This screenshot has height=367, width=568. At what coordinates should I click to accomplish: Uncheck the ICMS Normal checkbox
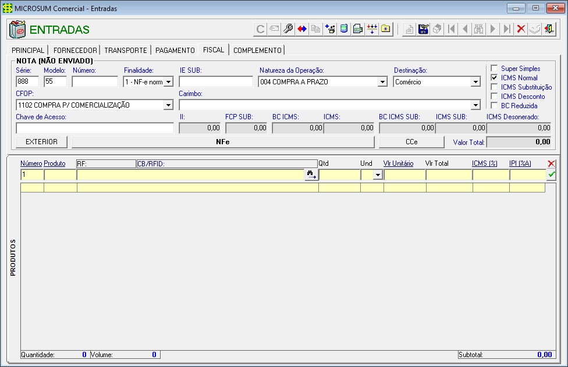coord(494,78)
